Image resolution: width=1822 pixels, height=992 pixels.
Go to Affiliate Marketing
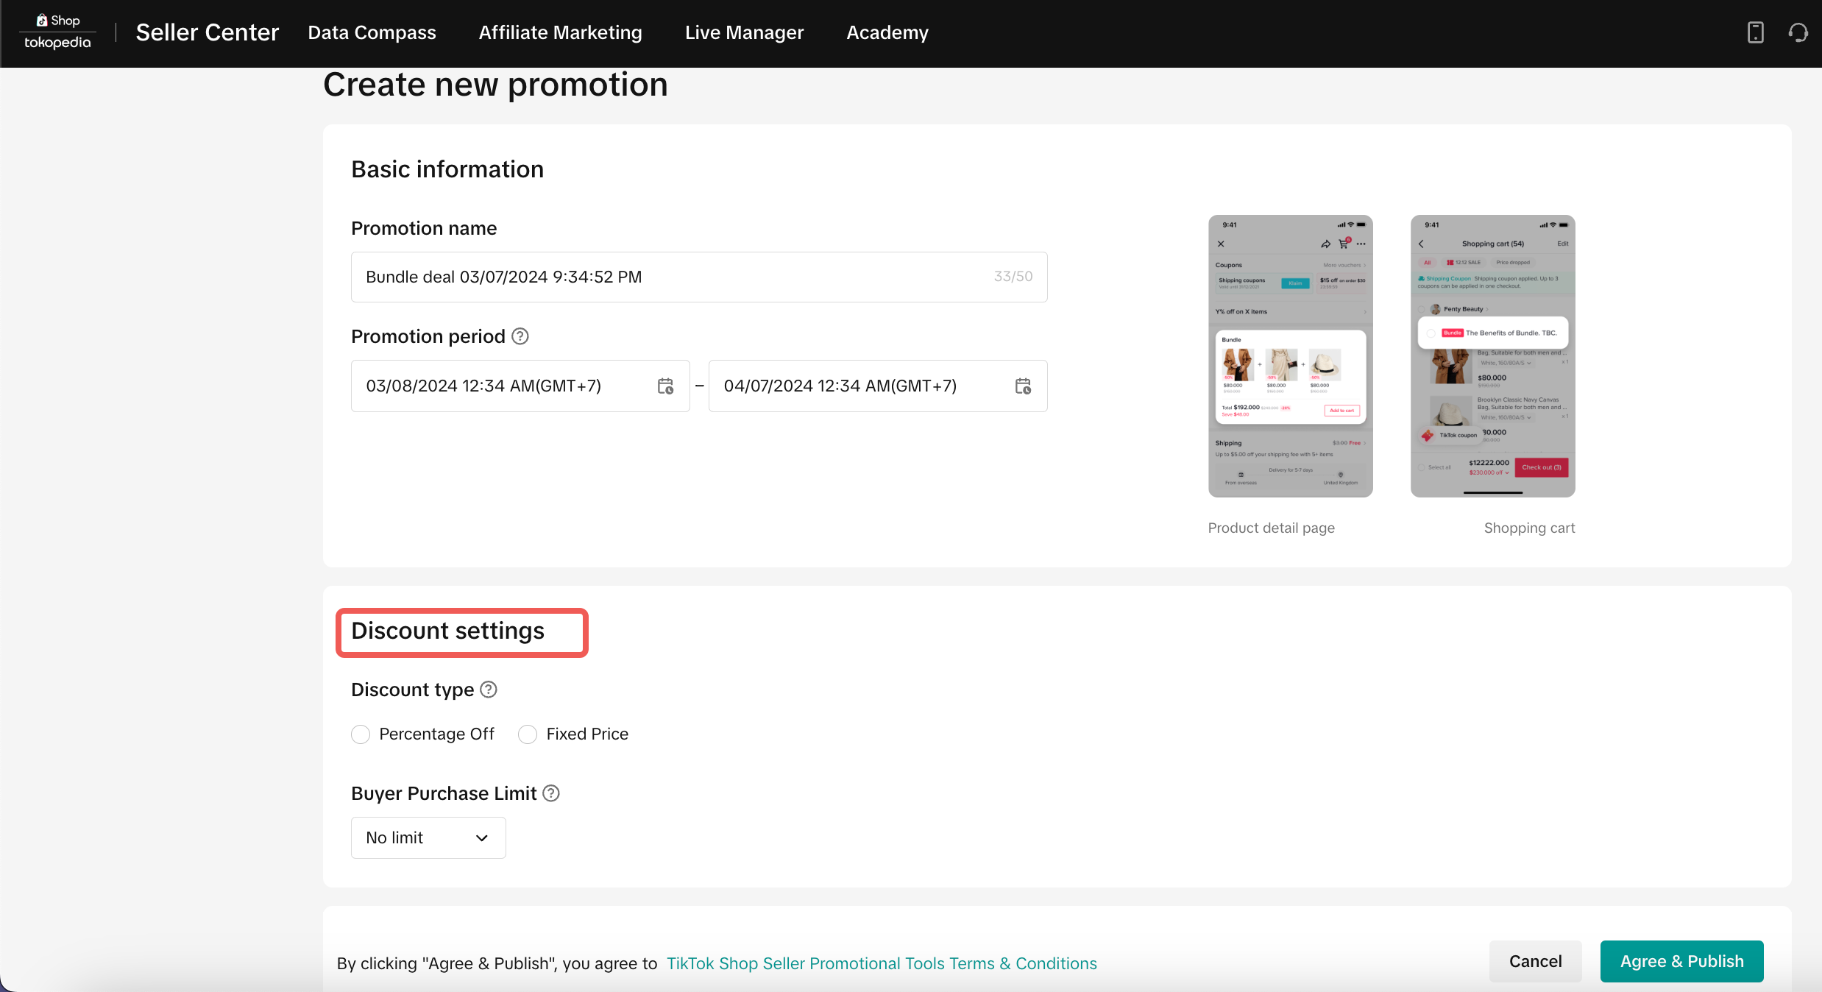560,32
